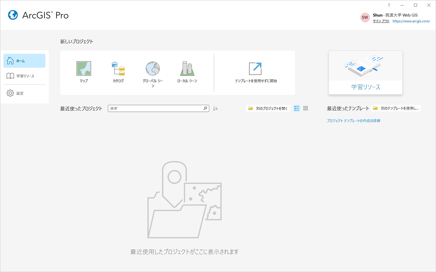This screenshot has height=272, width=436.
Task: Click the SW user avatar
Action: 365,18
